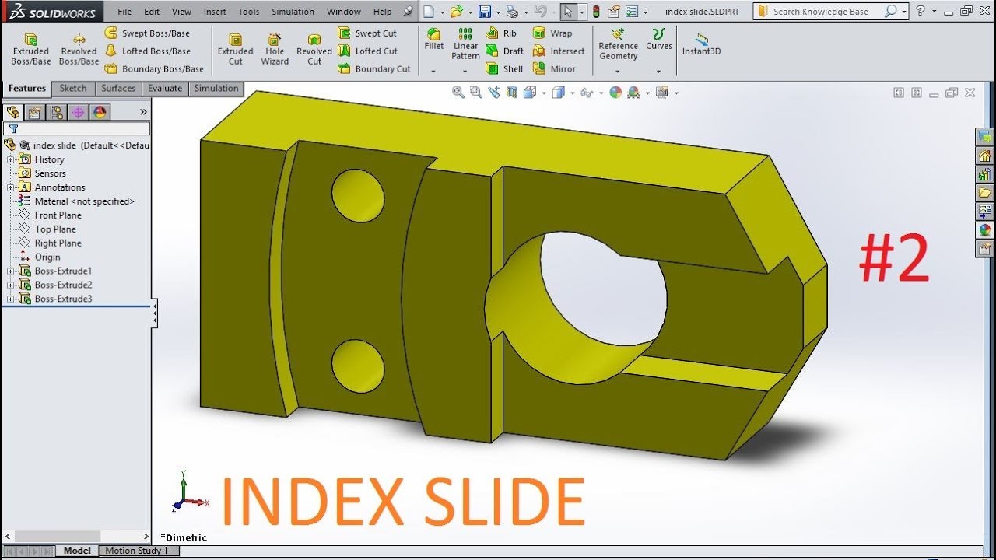Open DimXpertManager tab in left panel
The image size is (996, 560).
(79, 112)
